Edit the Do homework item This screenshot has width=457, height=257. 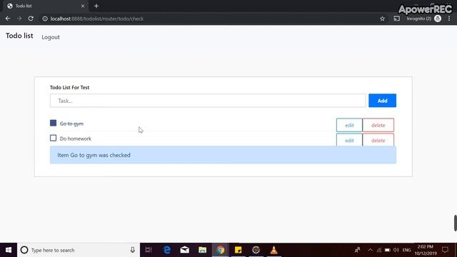pos(349,140)
